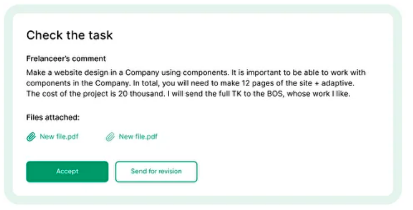Send the task for revision
413x210 pixels.
(x=156, y=171)
